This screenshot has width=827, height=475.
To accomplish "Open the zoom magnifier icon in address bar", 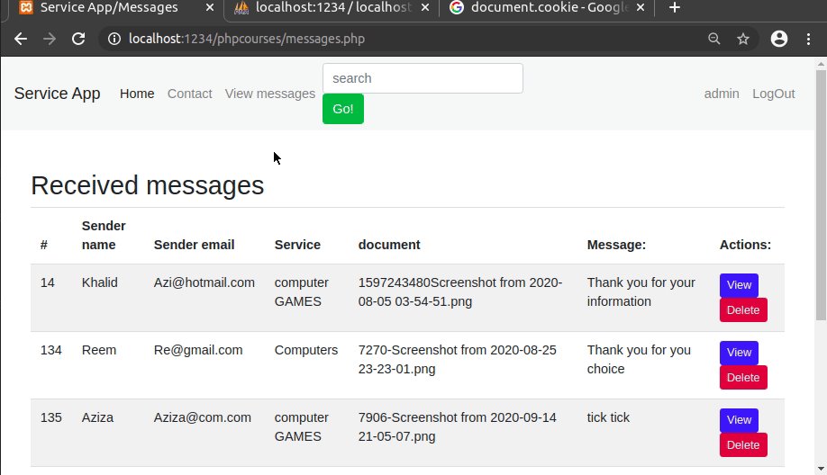I will coord(713,39).
